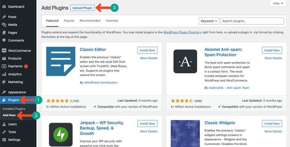Click the Upload Plugin button
The width and height of the screenshot is (290, 147).
pyautogui.click(x=82, y=8)
